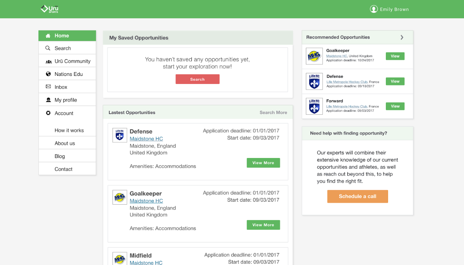464x265 pixels.
Task: Open Nations Edu menu item
Action: [x=67, y=74]
